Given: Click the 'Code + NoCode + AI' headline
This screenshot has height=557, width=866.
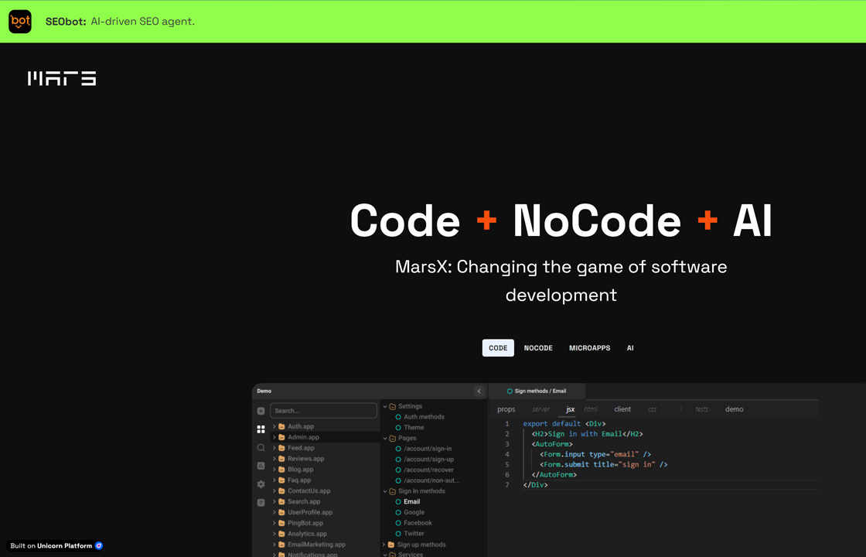Looking at the screenshot, I should pos(561,221).
